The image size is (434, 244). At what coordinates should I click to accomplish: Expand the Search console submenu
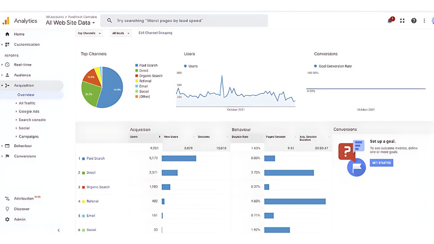tap(16, 120)
